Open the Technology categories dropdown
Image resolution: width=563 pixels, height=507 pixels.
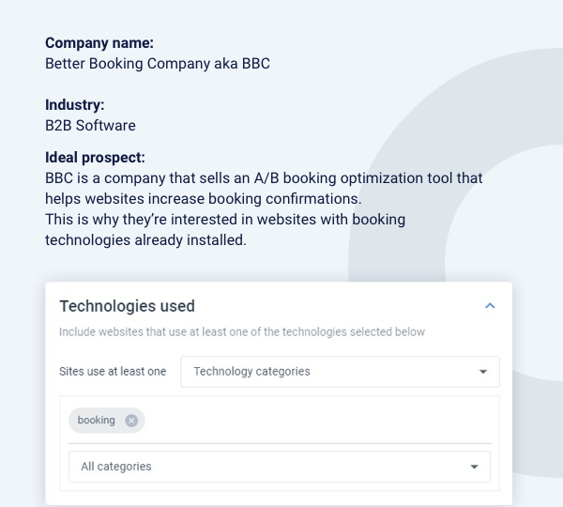point(340,372)
